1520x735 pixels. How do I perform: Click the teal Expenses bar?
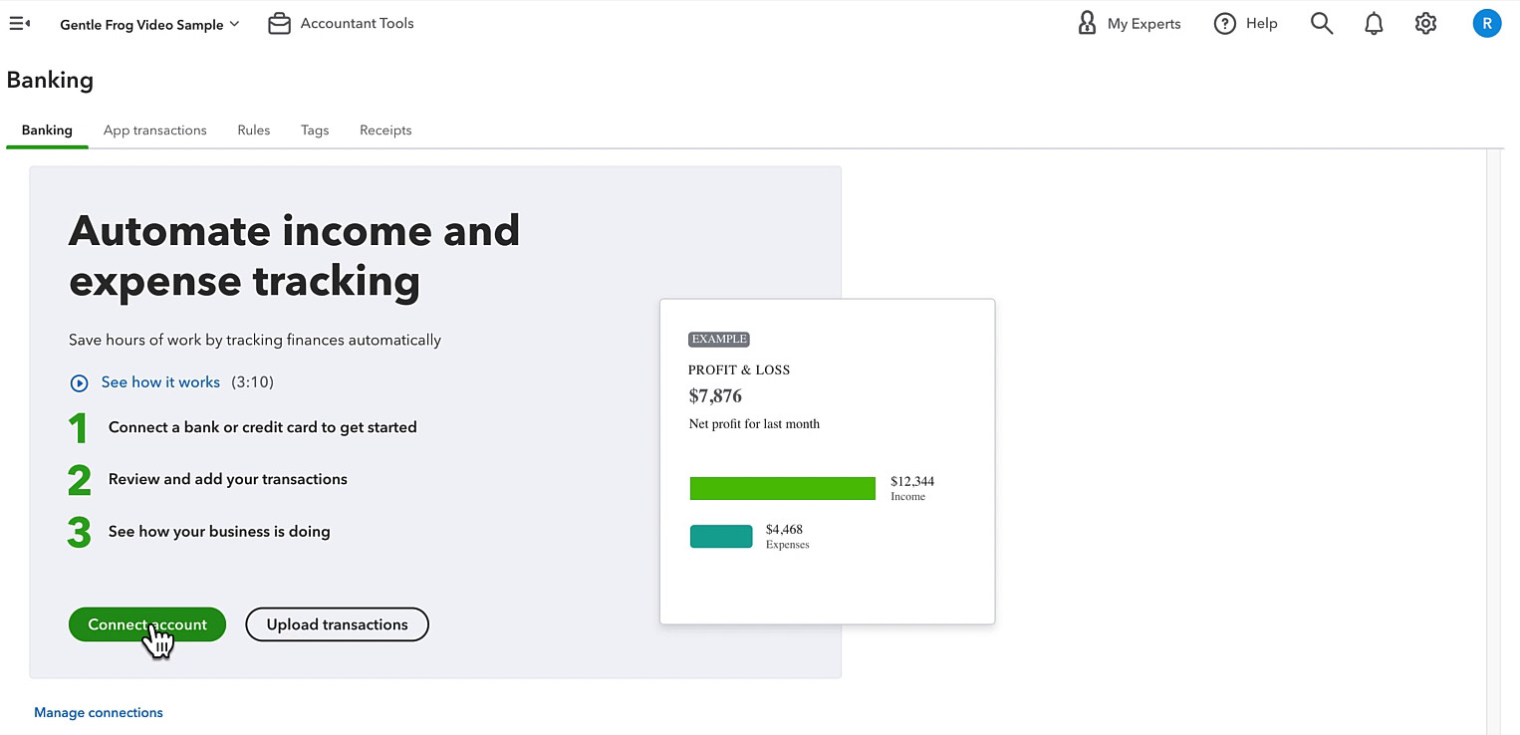pyautogui.click(x=721, y=537)
